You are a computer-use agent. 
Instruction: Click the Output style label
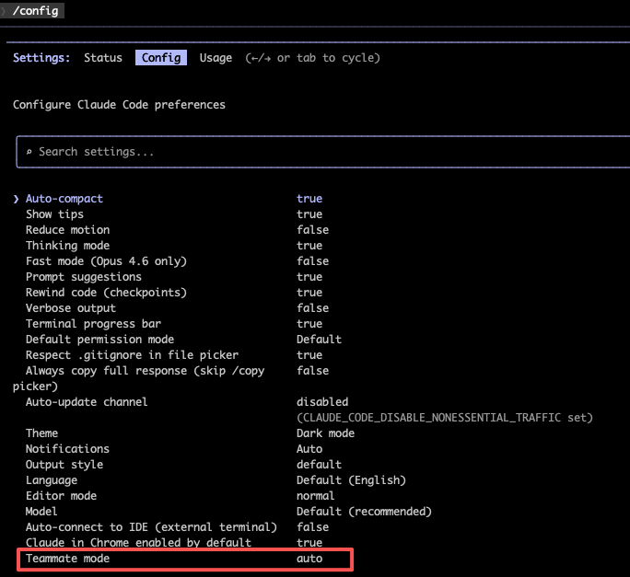(x=64, y=465)
